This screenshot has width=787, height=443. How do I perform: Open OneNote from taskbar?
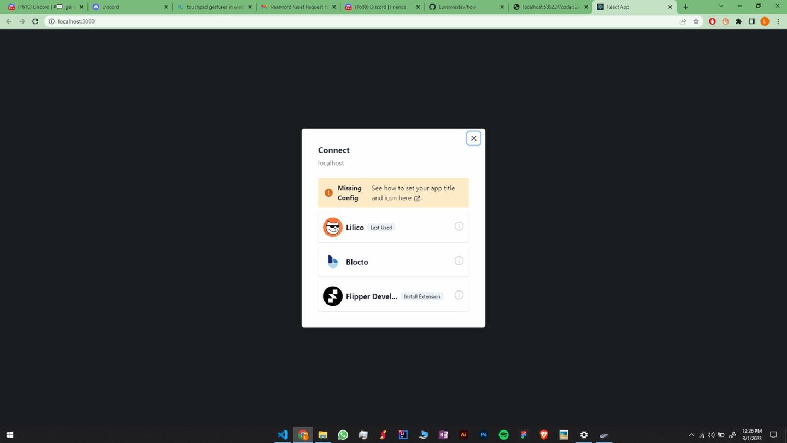[x=443, y=435]
